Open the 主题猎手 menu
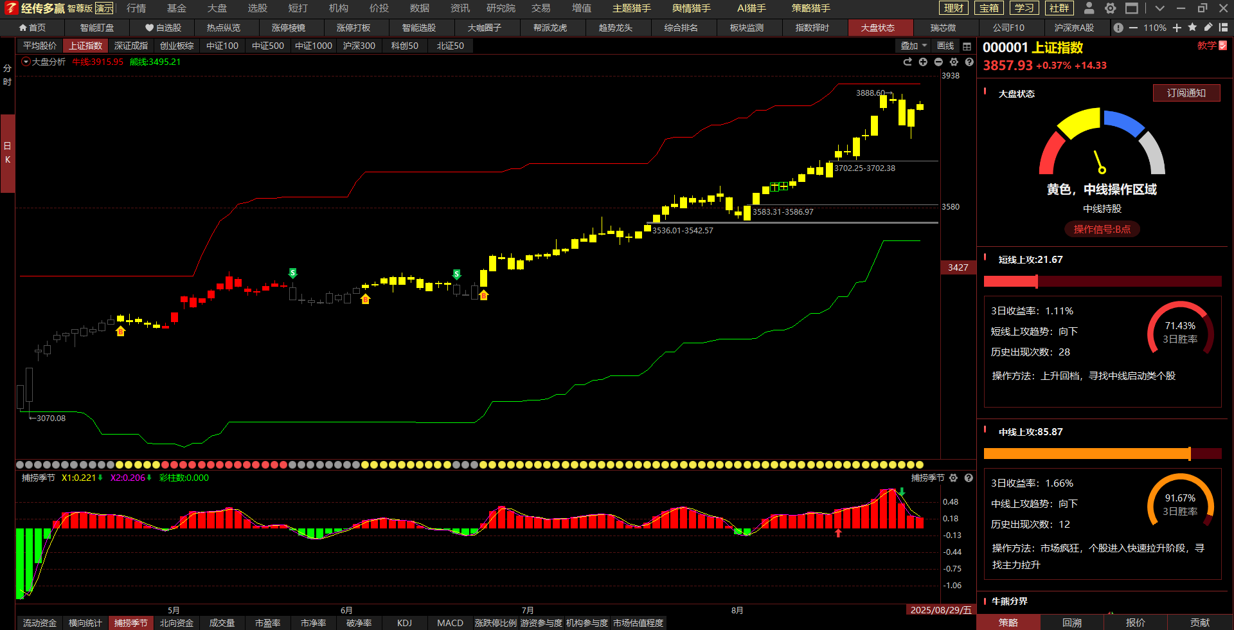Viewport: 1234px width, 630px height. 632,8
